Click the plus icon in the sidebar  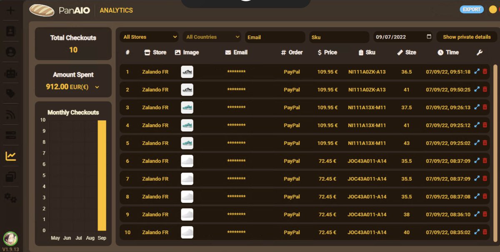[x=10, y=10]
